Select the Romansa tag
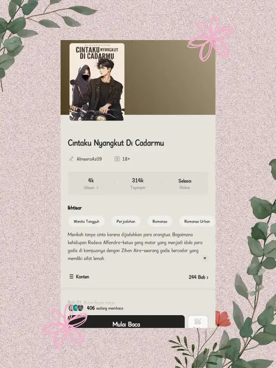Viewport: 276px width, 368px height. pyautogui.click(x=160, y=221)
